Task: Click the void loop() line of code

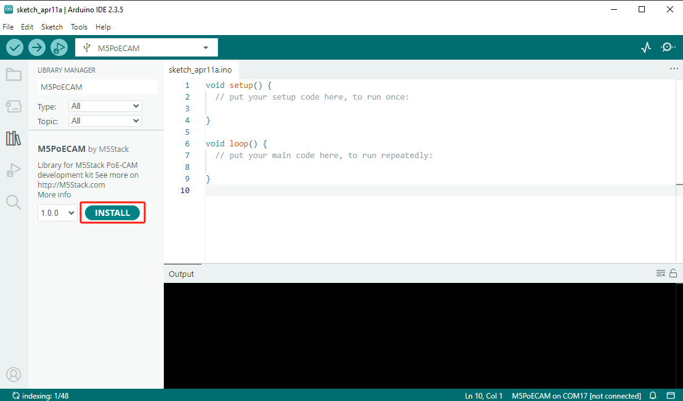Action: click(236, 143)
